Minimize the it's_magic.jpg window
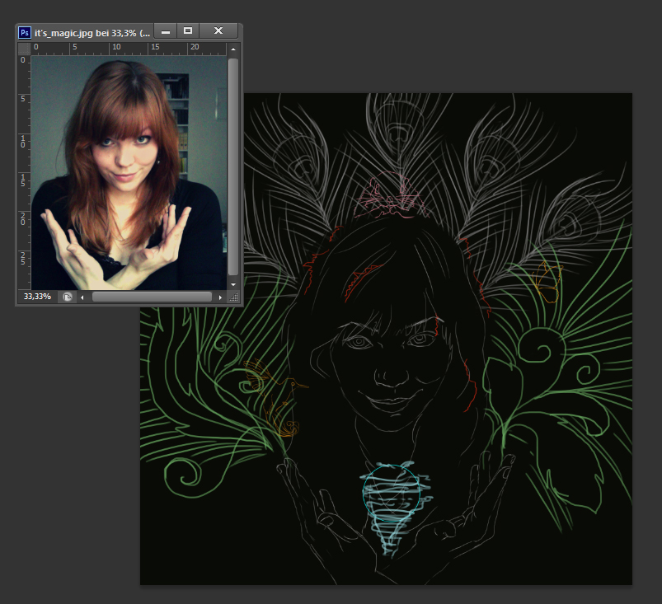 click(166, 31)
